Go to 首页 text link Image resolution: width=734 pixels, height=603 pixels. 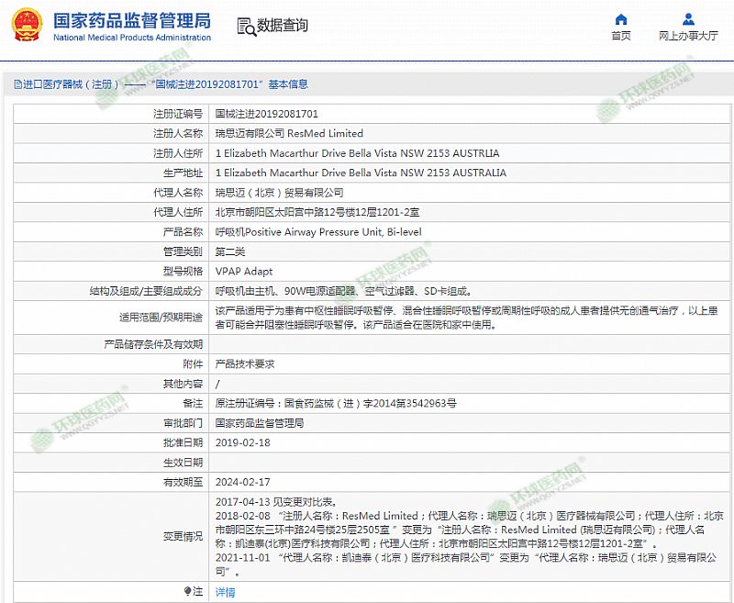point(621,37)
